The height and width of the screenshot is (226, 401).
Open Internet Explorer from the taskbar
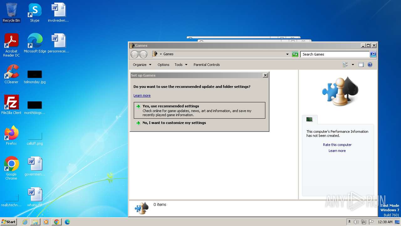click(25, 222)
